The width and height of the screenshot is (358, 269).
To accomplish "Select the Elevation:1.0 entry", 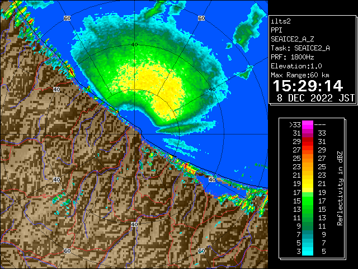I will coord(296,66).
